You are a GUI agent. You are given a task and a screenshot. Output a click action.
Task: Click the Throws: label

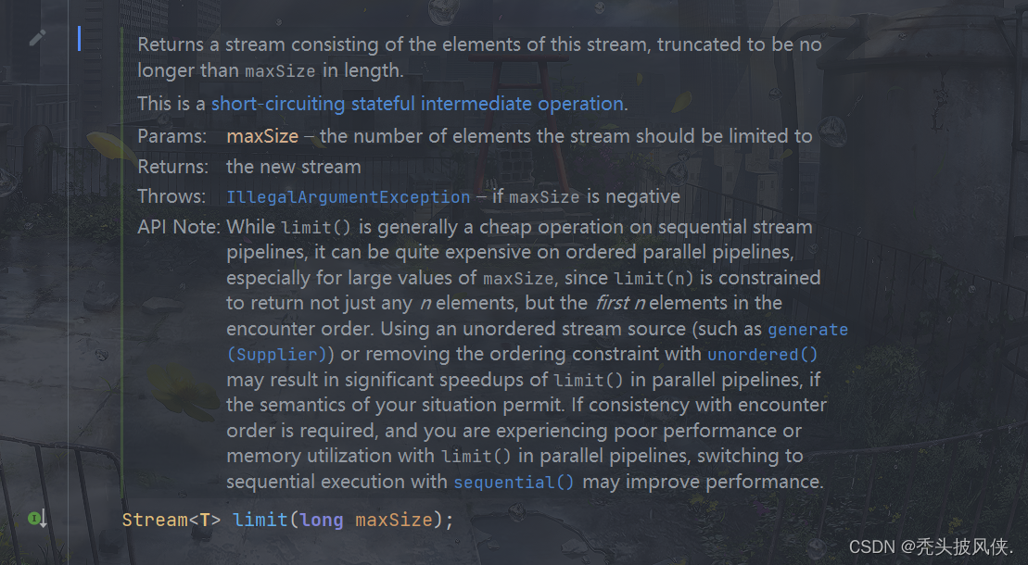(171, 196)
